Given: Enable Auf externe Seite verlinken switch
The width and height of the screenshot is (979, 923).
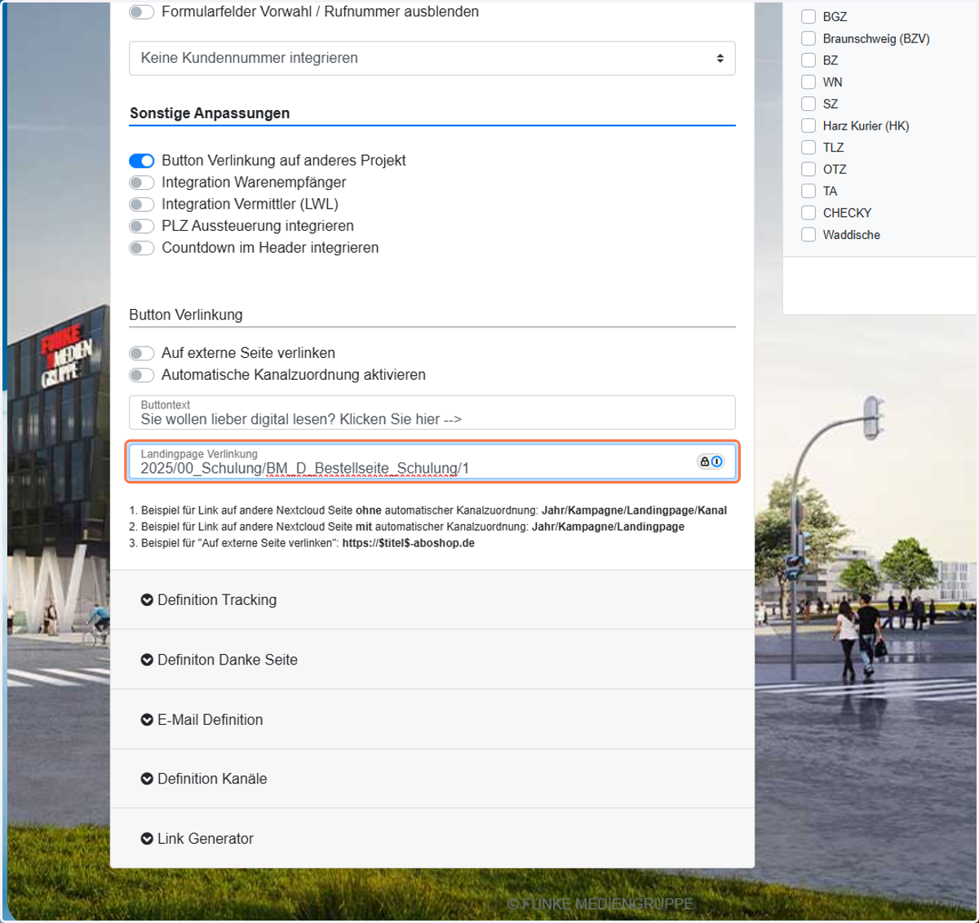Looking at the screenshot, I should 142,353.
